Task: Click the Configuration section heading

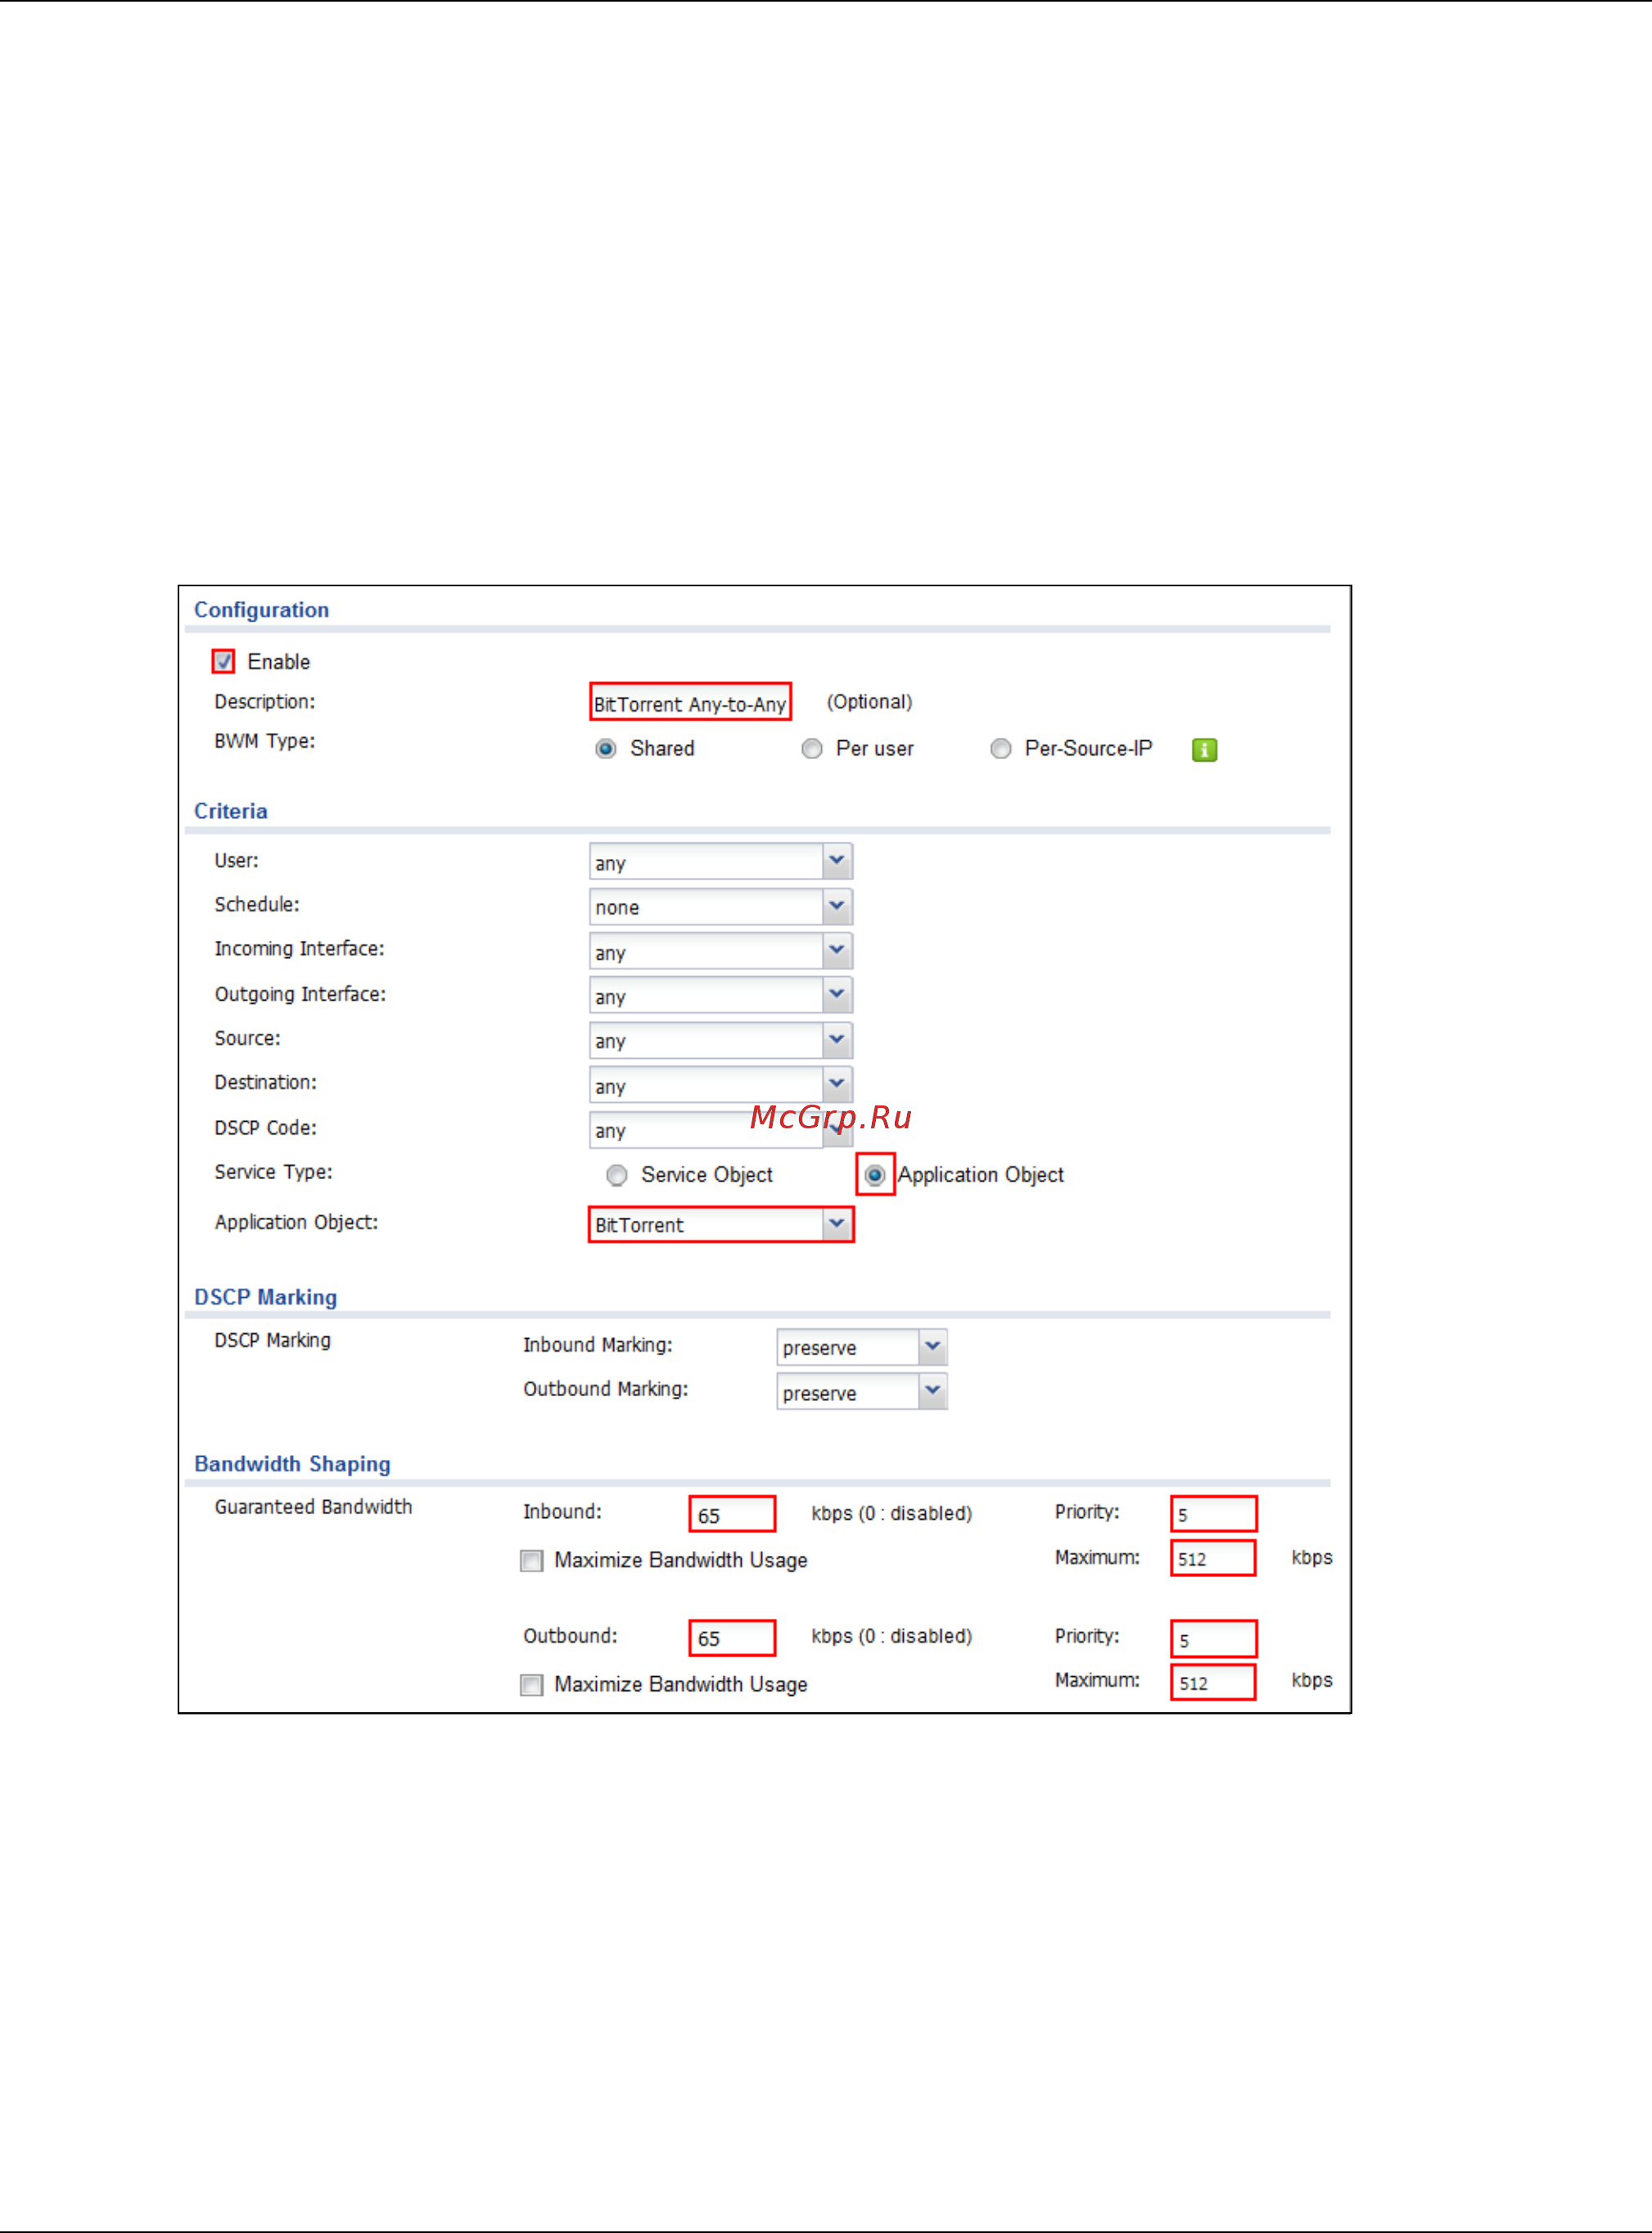Action: coord(261,610)
